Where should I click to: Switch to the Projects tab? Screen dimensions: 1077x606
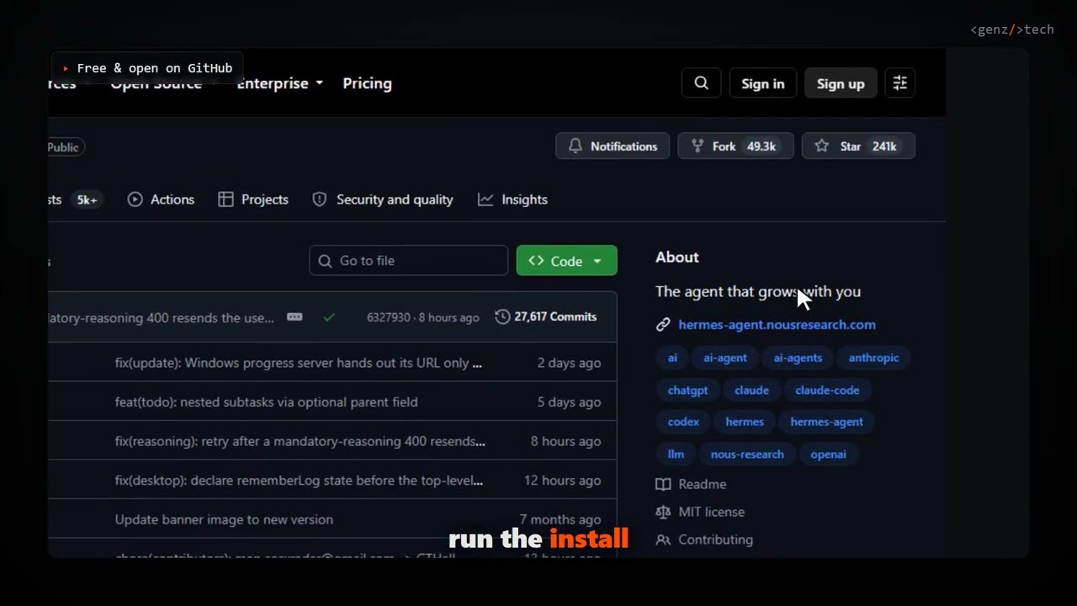tap(253, 199)
